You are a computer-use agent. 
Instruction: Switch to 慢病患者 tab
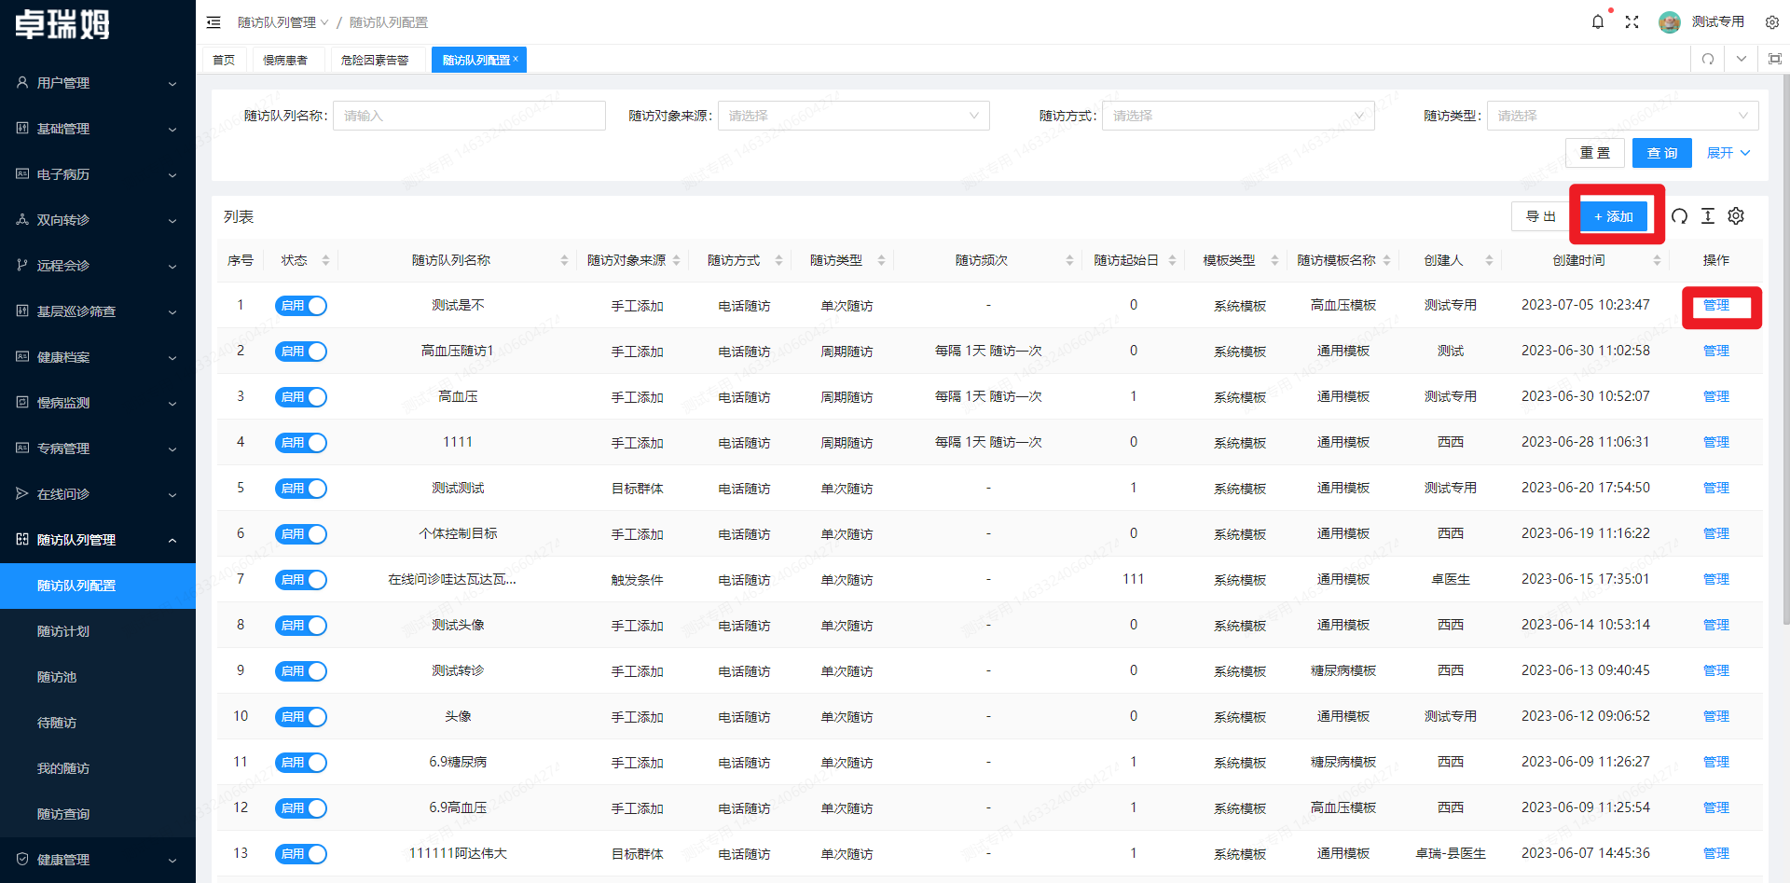(x=285, y=60)
